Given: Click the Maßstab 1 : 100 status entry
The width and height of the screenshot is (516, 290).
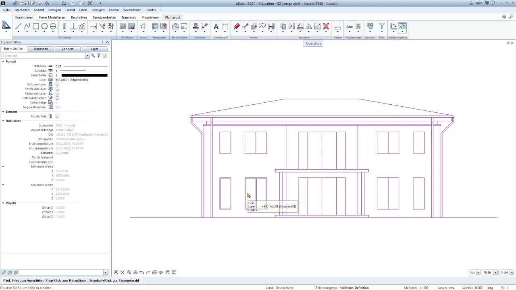Looking at the screenshot, I should pos(416,288).
